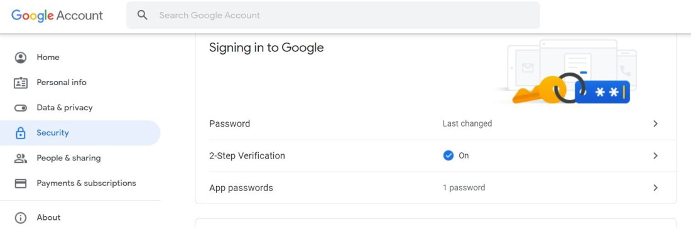This screenshot has width=691, height=228.
Task: Open the Password row chevron arrow
Action: pos(655,124)
